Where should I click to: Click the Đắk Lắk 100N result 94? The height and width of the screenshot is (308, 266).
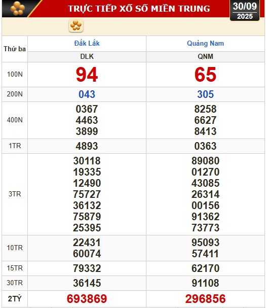coord(87,75)
